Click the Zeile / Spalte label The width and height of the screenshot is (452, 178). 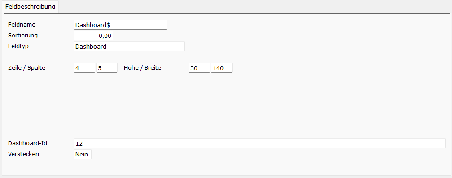click(x=27, y=68)
